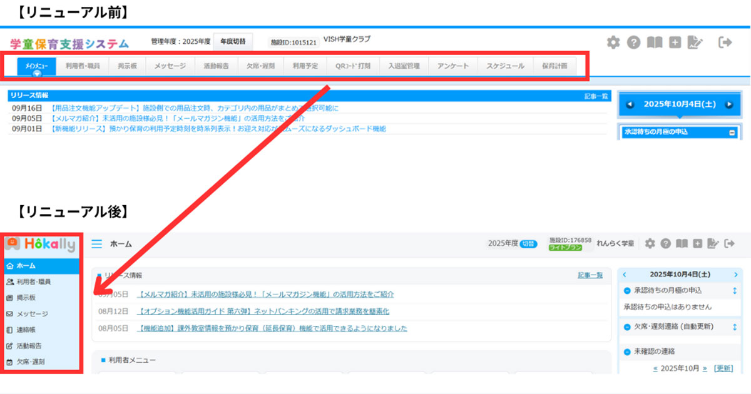Click the help question mark in the old header
This screenshot has height=394, width=751.
pyautogui.click(x=634, y=43)
